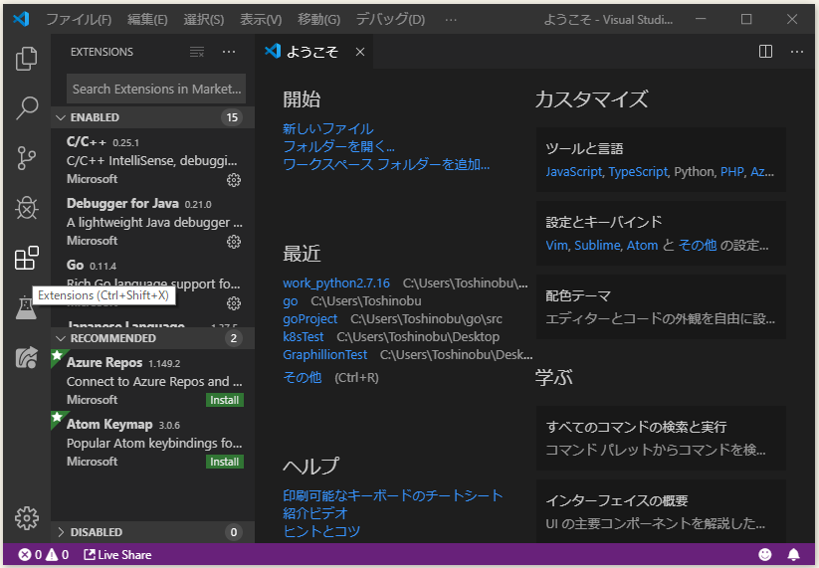Open the Live Share activity bar icon
The width and height of the screenshot is (819, 568).
coord(26,357)
